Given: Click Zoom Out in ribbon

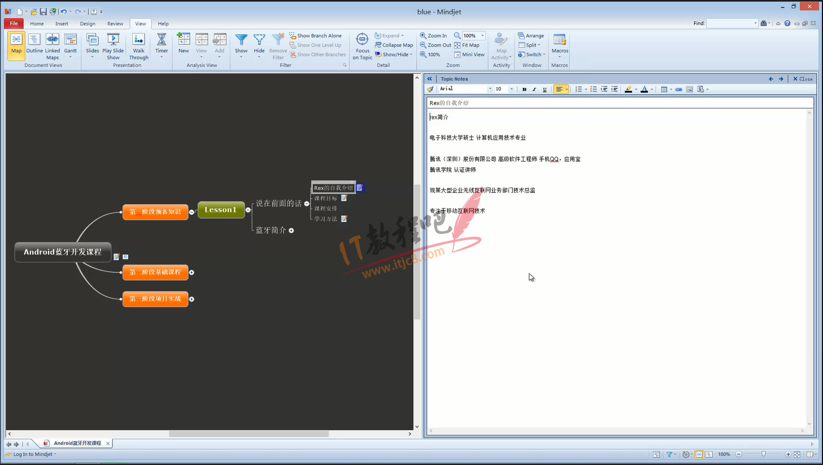Looking at the screenshot, I should tap(435, 45).
